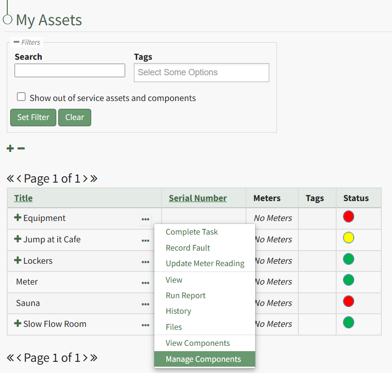Enable Show out of service assets checkbox
392x373 pixels.
(x=21, y=97)
